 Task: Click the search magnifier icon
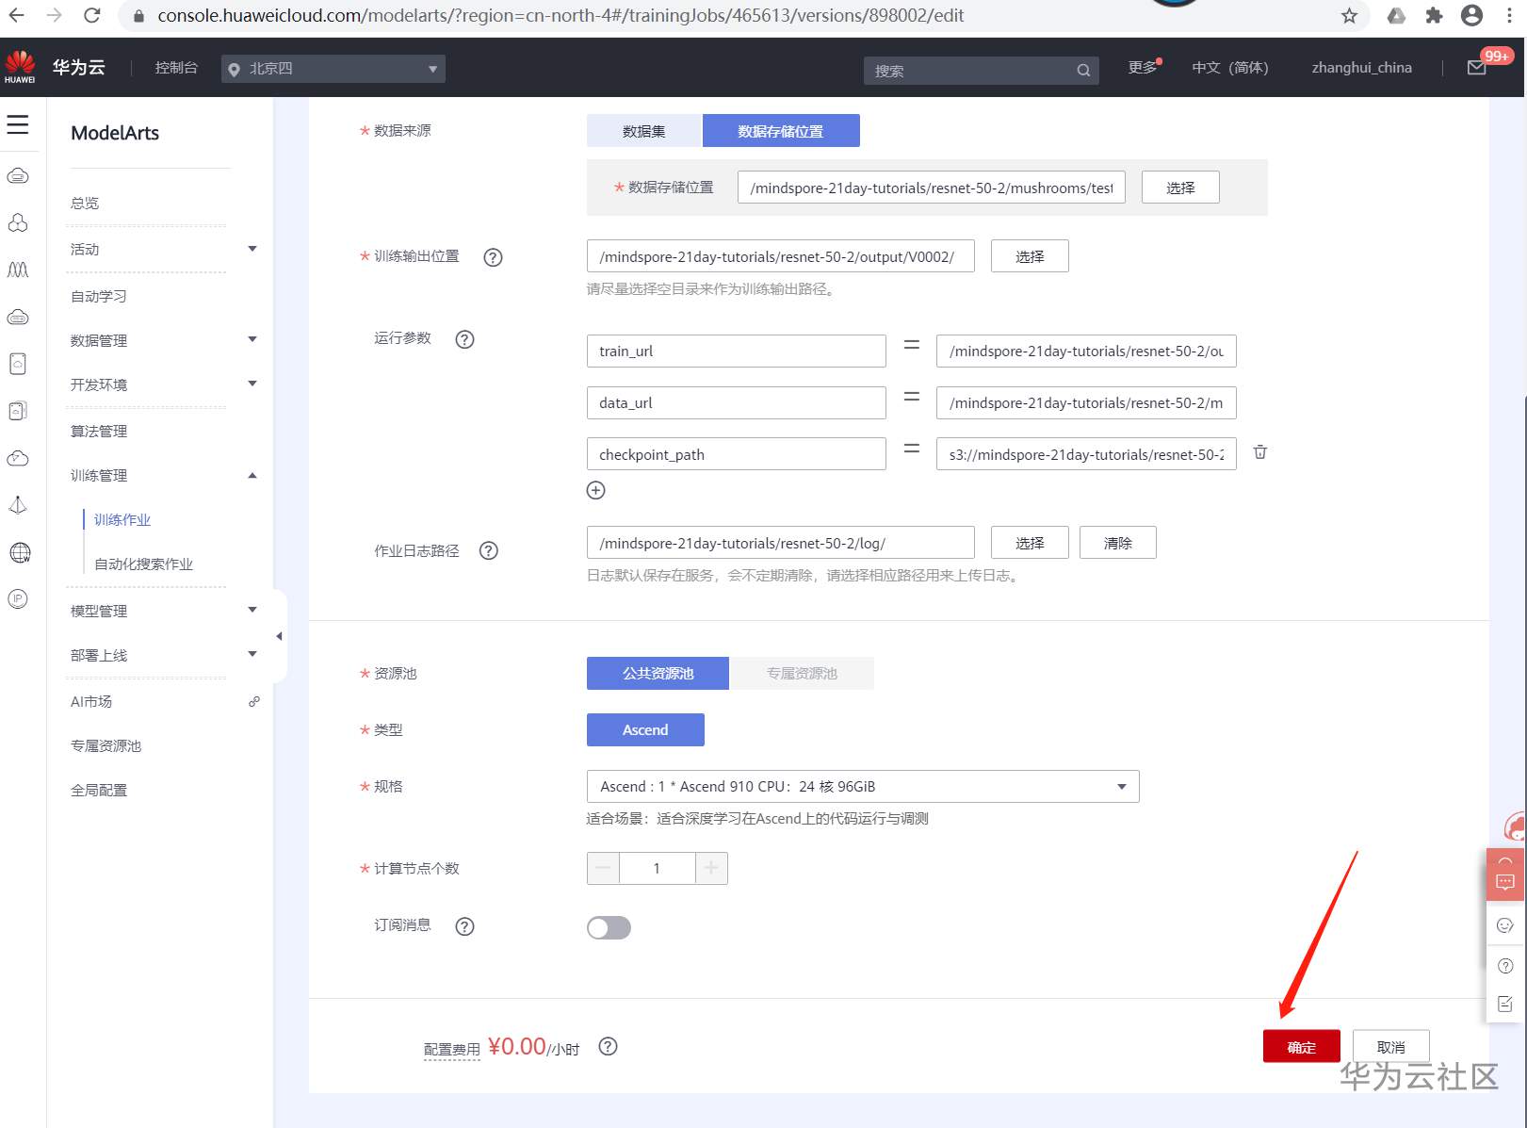(1083, 70)
